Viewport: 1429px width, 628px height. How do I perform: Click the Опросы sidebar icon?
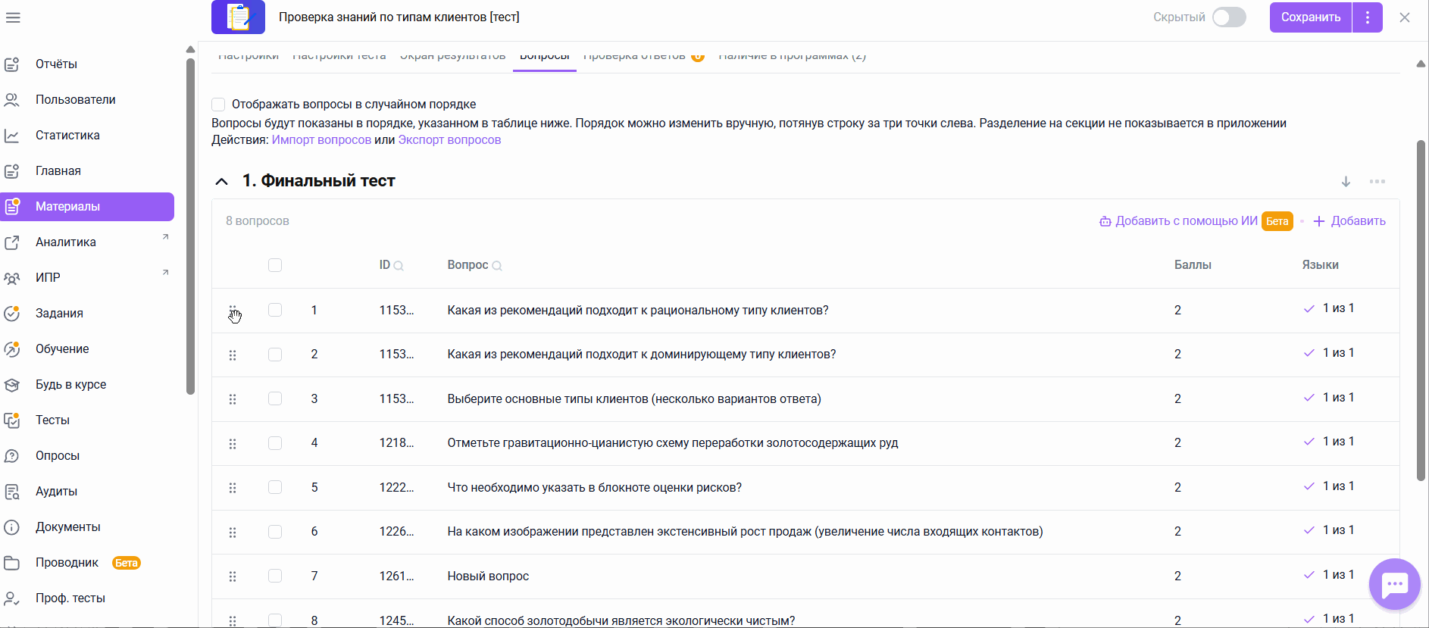pyautogui.click(x=12, y=456)
